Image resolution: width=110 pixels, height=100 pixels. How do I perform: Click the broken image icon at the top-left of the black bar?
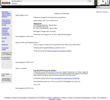(1, 7)
